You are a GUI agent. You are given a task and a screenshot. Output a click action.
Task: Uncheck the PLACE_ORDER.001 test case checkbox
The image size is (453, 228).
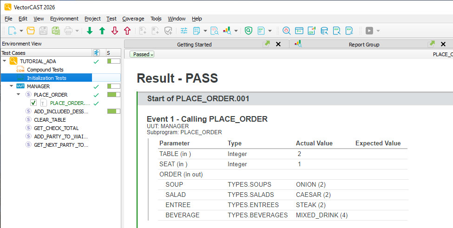pyautogui.click(x=33, y=103)
